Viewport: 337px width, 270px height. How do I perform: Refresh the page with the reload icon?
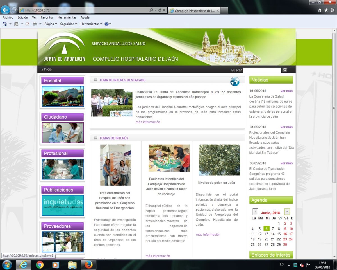160,10
